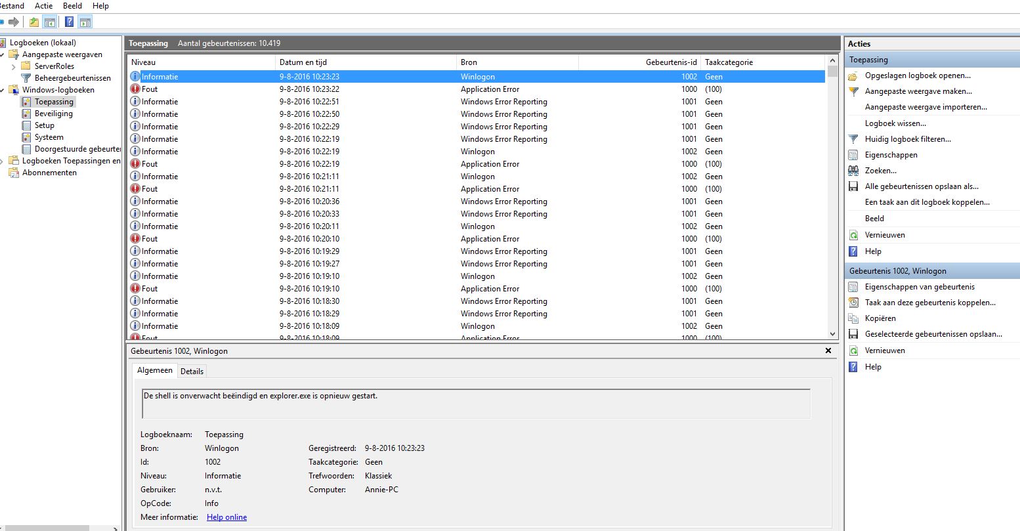
Task: Select the Informatie event at 10:22:51
Action: click(x=477, y=102)
